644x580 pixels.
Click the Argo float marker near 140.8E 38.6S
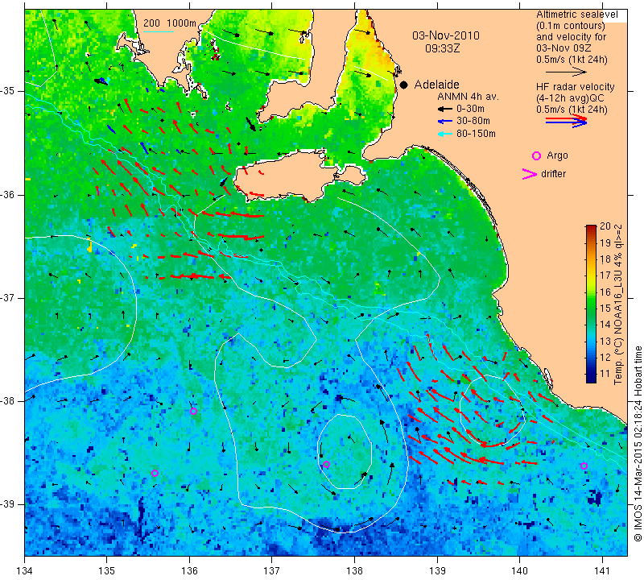point(584,466)
